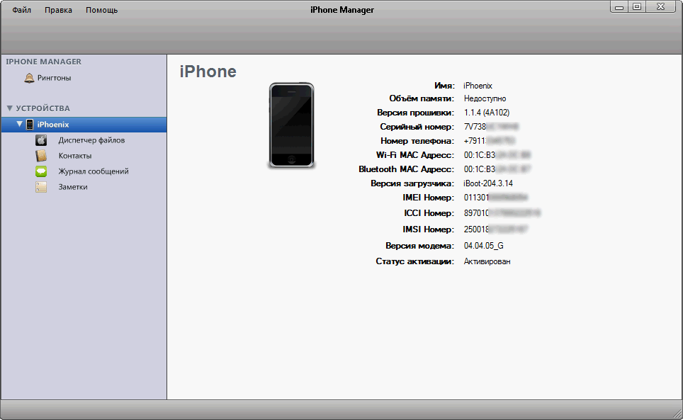
Task: Open Контакты
Action: coord(75,156)
